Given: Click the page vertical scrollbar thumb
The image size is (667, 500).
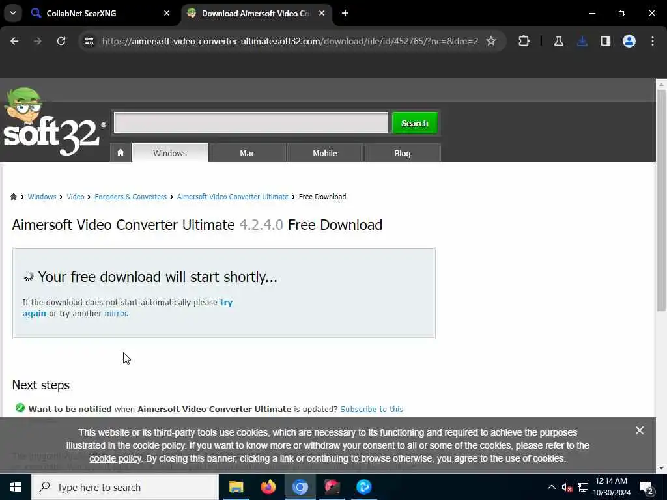Looking at the screenshot, I should [x=661, y=200].
